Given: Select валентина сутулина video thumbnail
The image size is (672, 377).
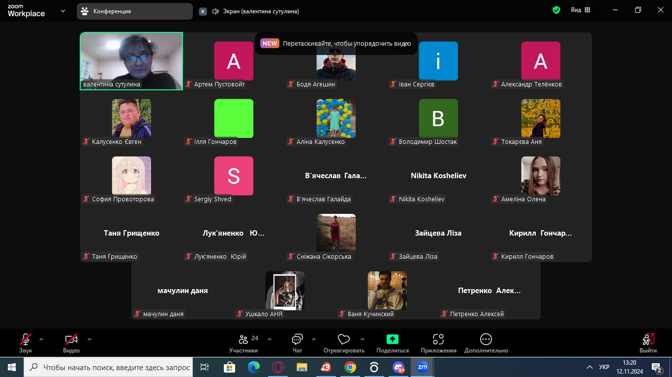Looking at the screenshot, I should pos(131,61).
